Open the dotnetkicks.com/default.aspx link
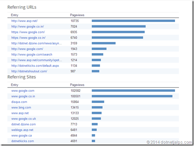The image size is (194, 146). click(x=35, y=66)
